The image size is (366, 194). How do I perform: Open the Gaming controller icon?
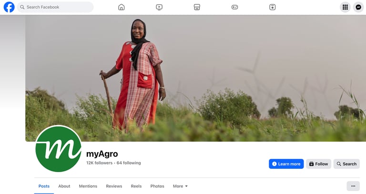pos(234,7)
